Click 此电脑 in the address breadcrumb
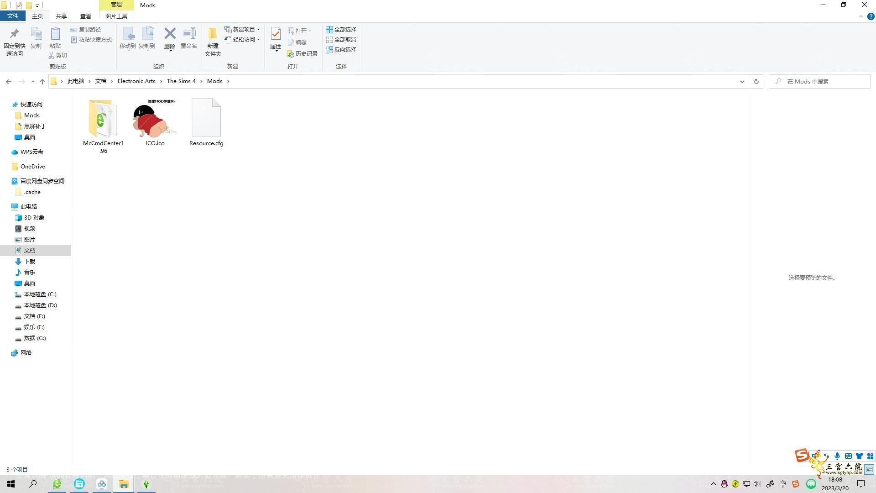876x493 pixels. tap(76, 81)
